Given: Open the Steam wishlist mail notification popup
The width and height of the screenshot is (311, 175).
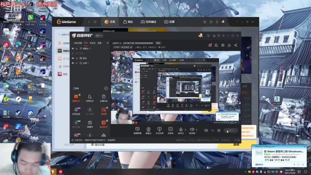Looking at the screenshot, I should click(x=279, y=156).
